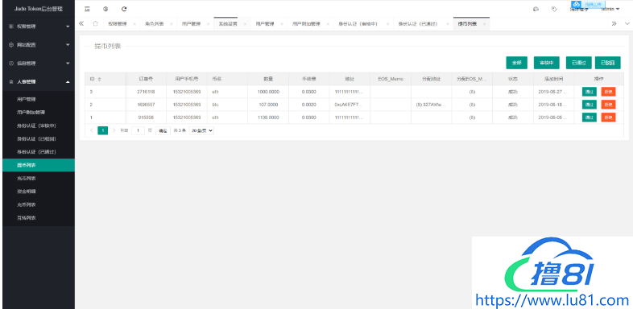633x309 pixels.
Task: Refresh the page with the reload icon
Action: [x=124, y=9]
